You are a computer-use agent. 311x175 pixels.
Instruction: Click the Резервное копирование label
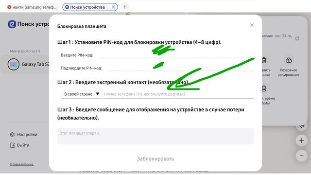(289, 72)
